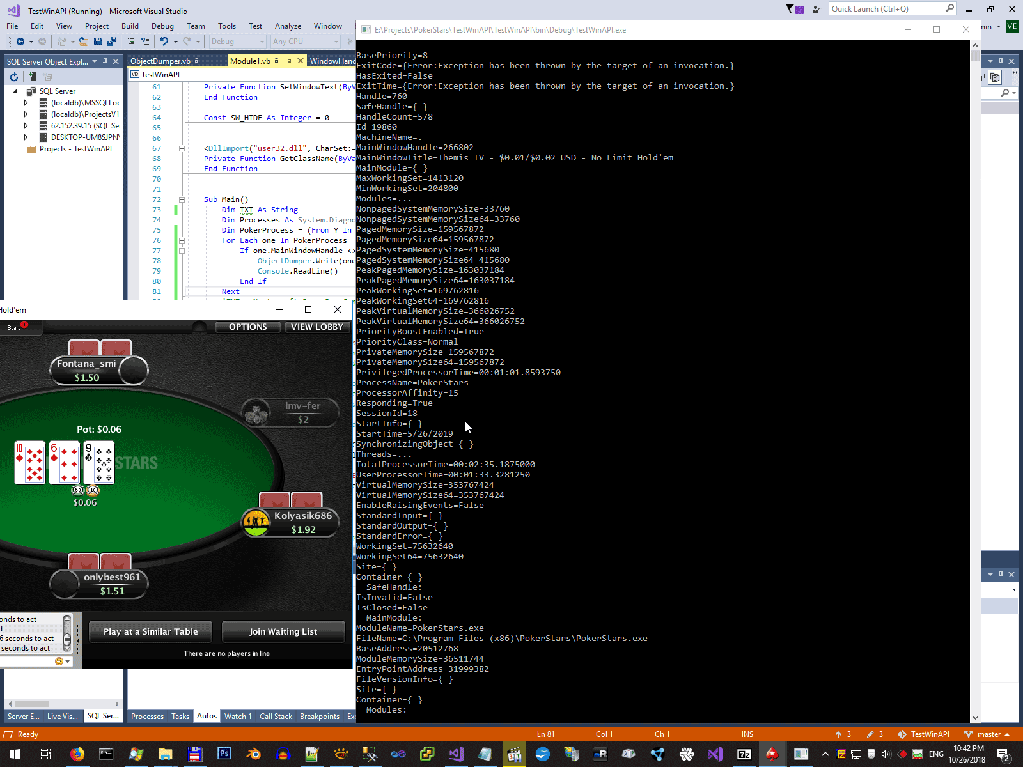Open the Windows Start menu
1023x767 pixels.
coord(15,754)
